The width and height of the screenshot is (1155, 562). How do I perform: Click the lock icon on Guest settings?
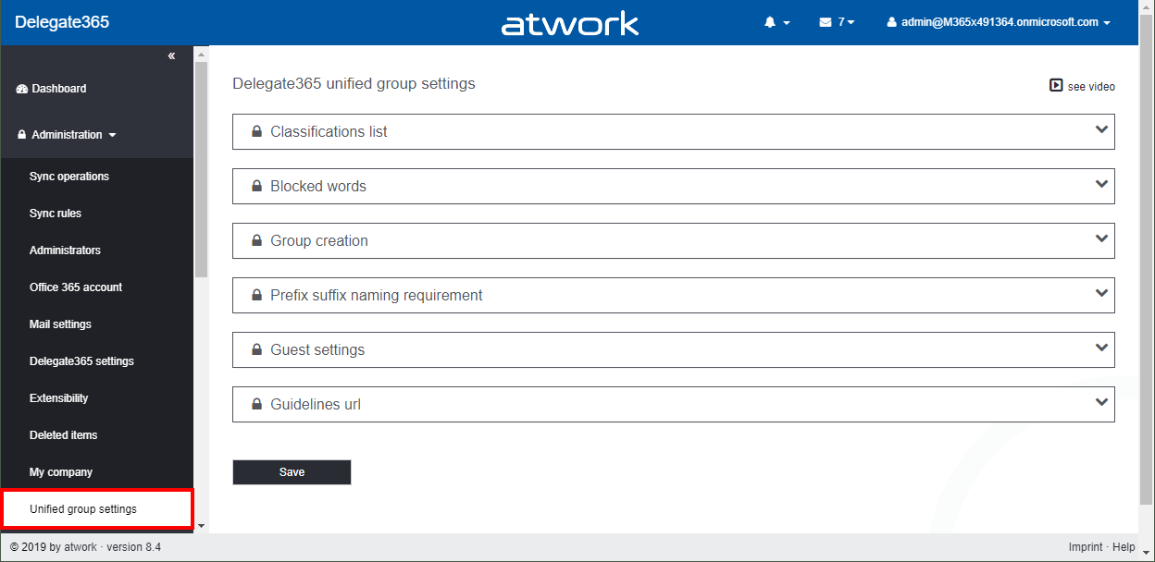coord(256,349)
